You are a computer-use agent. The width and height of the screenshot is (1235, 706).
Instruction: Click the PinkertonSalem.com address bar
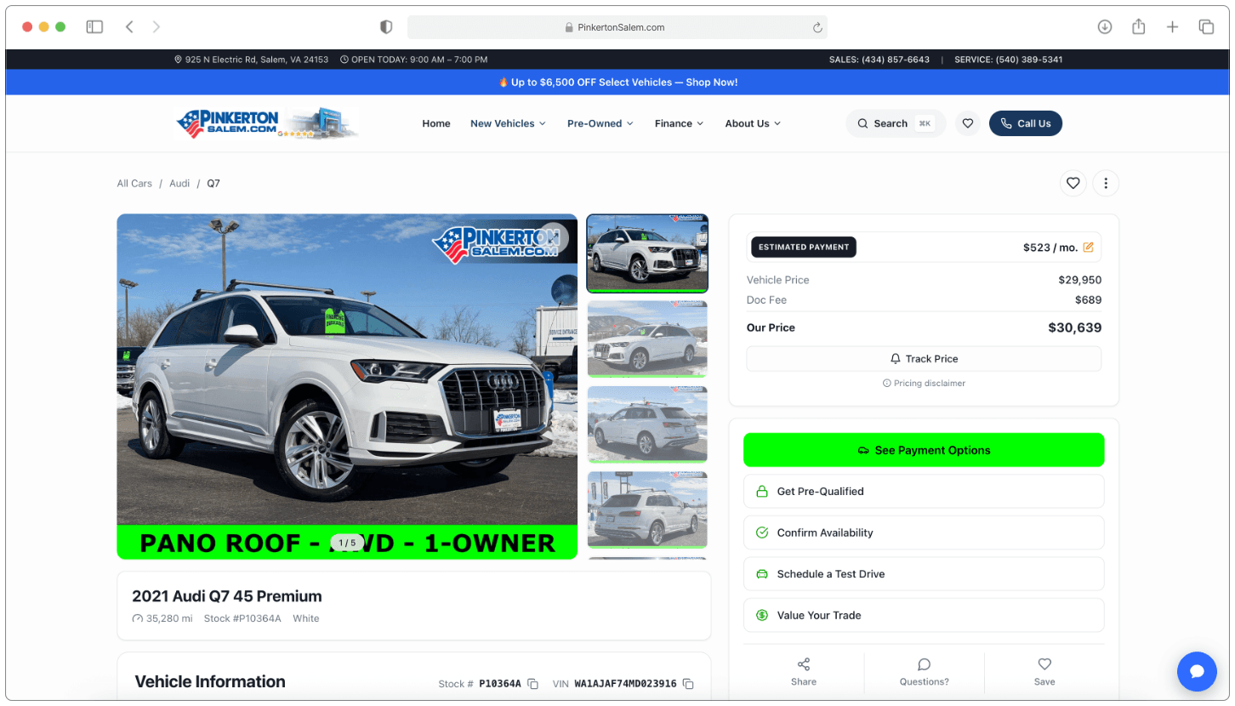point(617,27)
